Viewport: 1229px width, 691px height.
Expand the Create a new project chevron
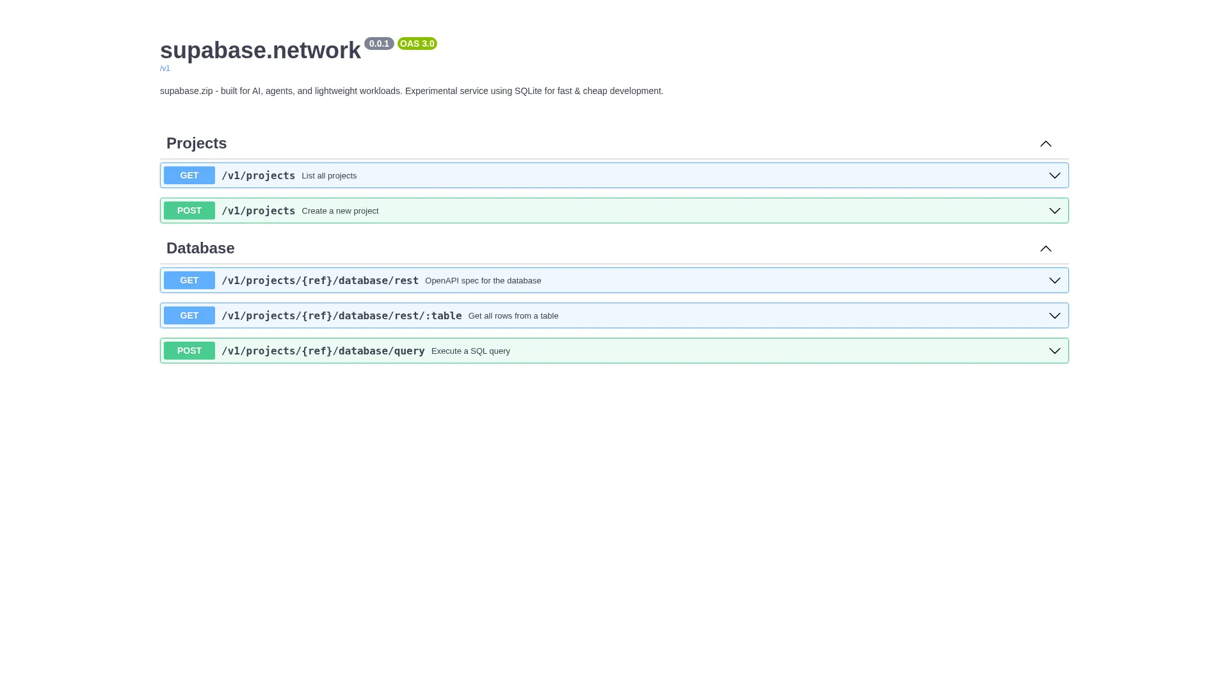coord(1054,210)
